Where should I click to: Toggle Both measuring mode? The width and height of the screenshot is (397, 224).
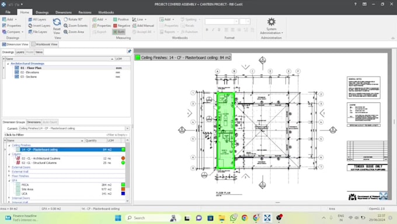coord(119,32)
